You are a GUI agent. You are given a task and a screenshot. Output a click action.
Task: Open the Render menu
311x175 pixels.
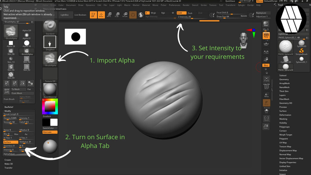click(x=186, y=5)
